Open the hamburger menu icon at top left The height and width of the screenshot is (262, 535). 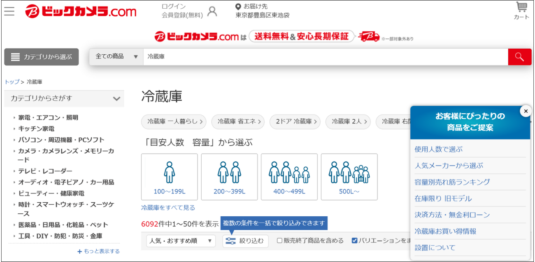click(x=9, y=11)
